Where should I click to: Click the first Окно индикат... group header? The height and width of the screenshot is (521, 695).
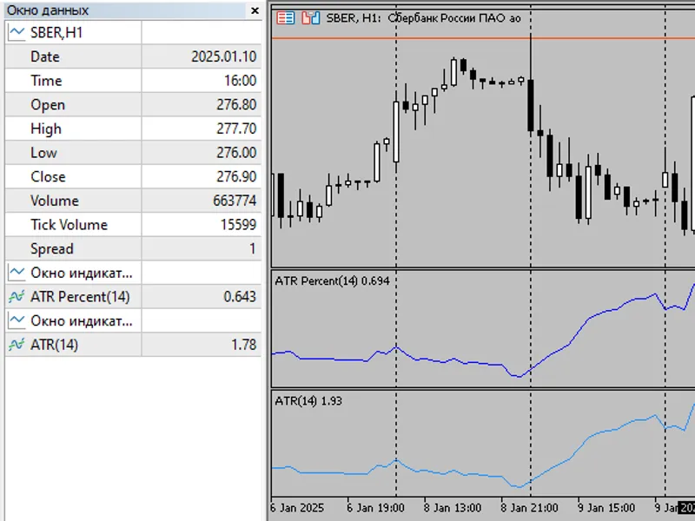[82, 273]
